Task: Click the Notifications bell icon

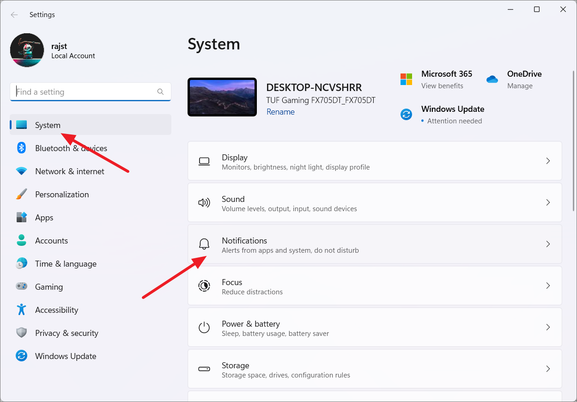Action: 204,244
